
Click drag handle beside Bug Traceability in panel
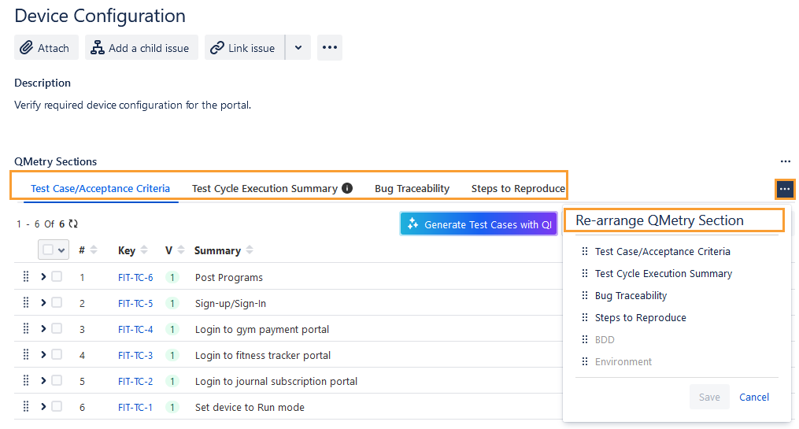pyautogui.click(x=584, y=296)
